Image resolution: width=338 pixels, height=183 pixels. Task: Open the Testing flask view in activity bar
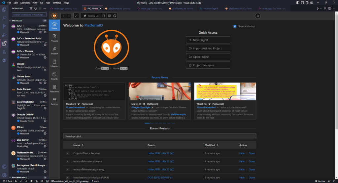click(4, 52)
